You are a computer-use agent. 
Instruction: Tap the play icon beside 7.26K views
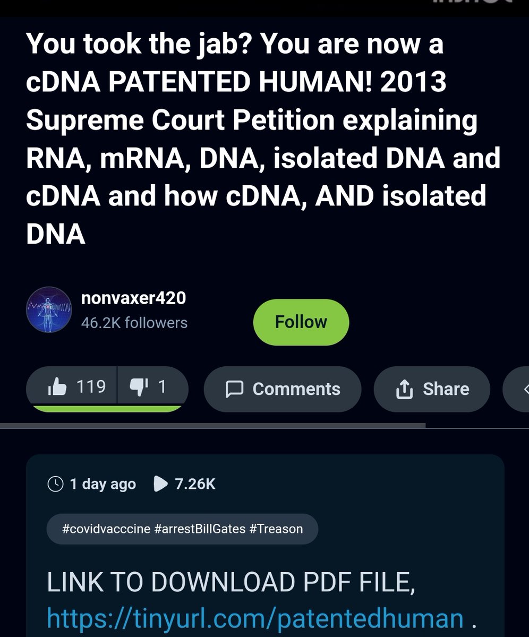pos(159,484)
